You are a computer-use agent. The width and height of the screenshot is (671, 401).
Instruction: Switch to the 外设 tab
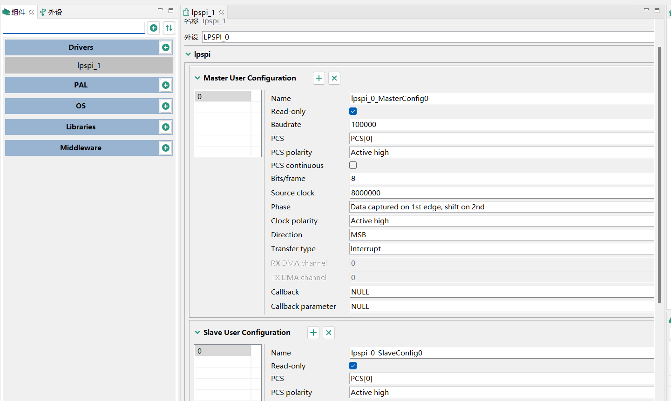[x=51, y=12]
